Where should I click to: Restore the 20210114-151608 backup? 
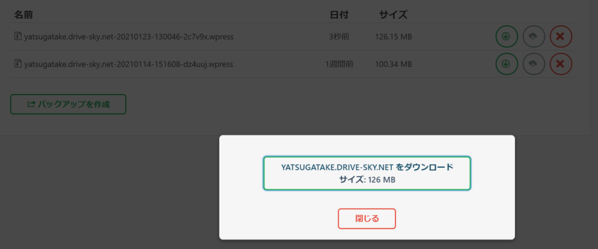[534, 64]
